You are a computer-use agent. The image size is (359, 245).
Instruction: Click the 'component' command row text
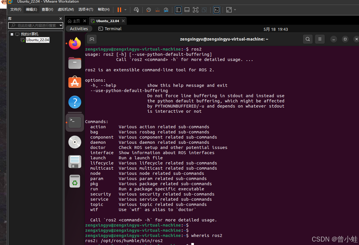coord(154,137)
